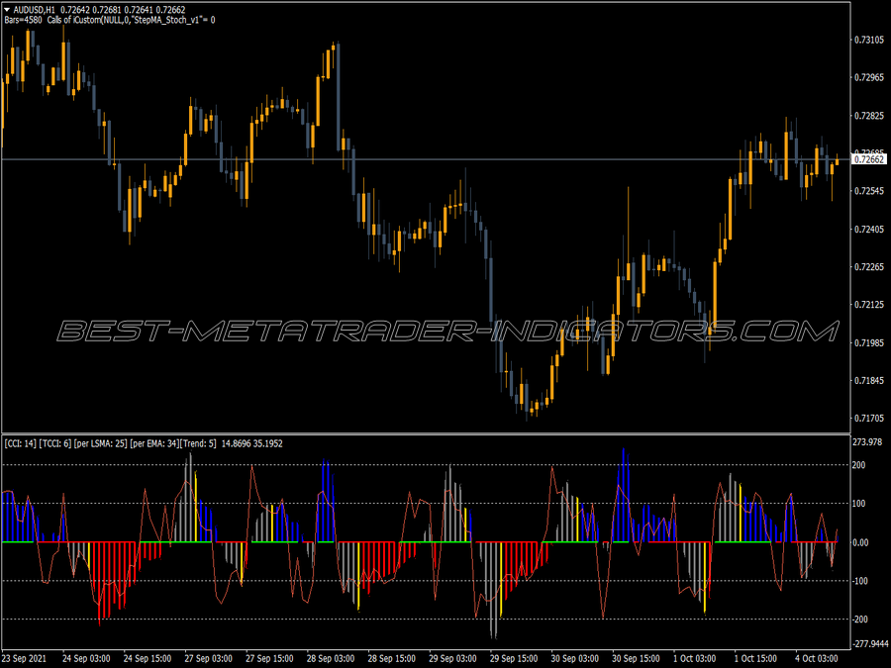Viewport: 891px width, 668px height.
Task: Click the 24 Sep 15:00 time label
Action: click(148, 659)
